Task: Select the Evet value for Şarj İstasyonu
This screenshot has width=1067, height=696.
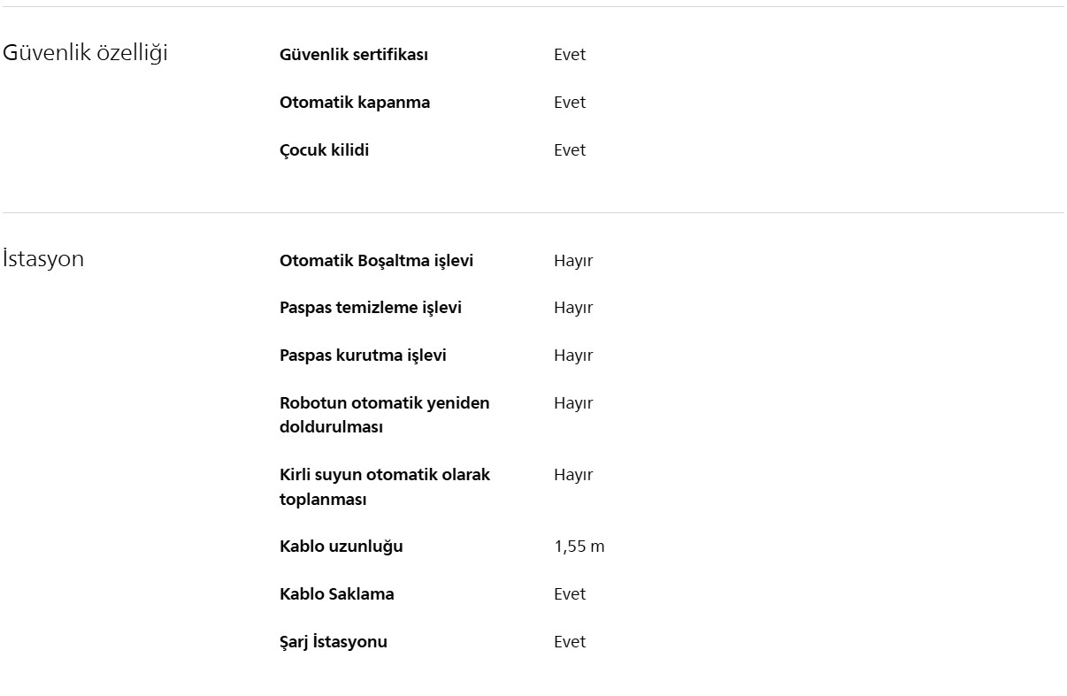Action: [x=570, y=642]
